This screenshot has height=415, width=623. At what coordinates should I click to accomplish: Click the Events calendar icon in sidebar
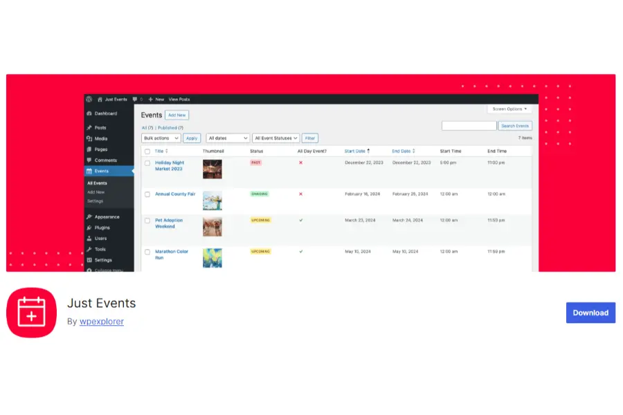[x=89, y=171]
